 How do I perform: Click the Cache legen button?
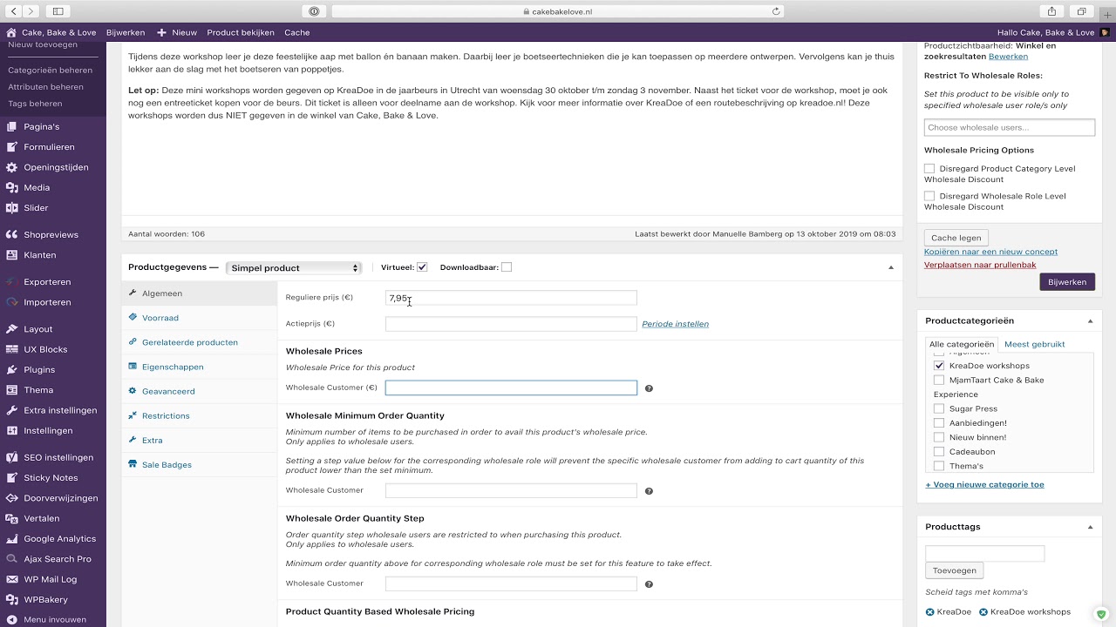(956, 238)
